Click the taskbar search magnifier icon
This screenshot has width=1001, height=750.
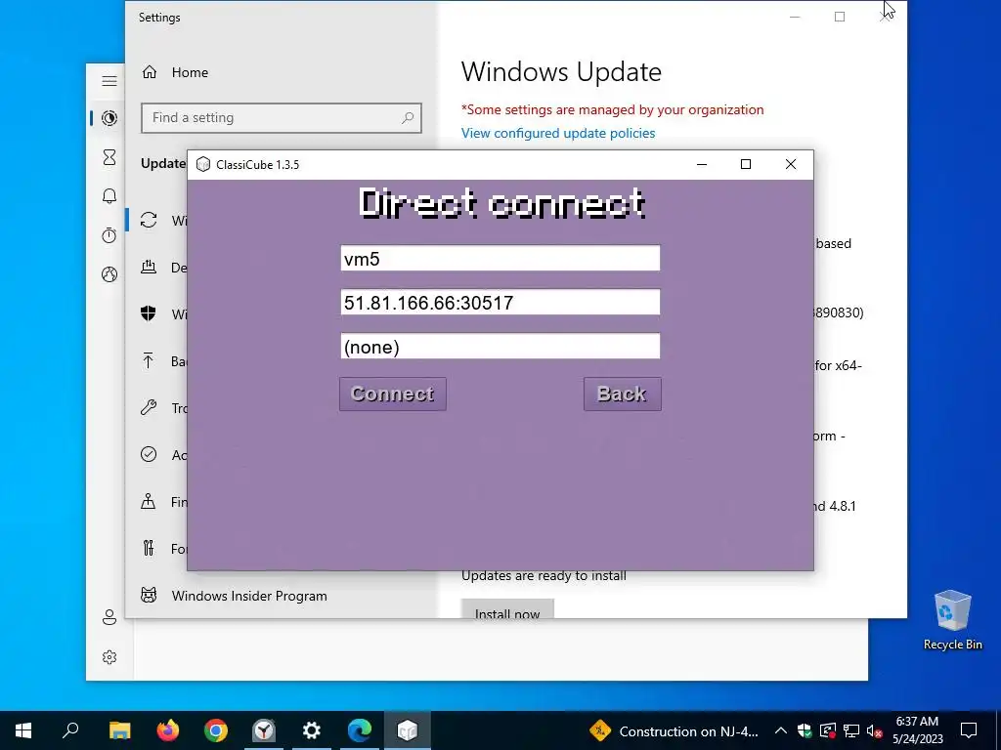tap(70, 730)
